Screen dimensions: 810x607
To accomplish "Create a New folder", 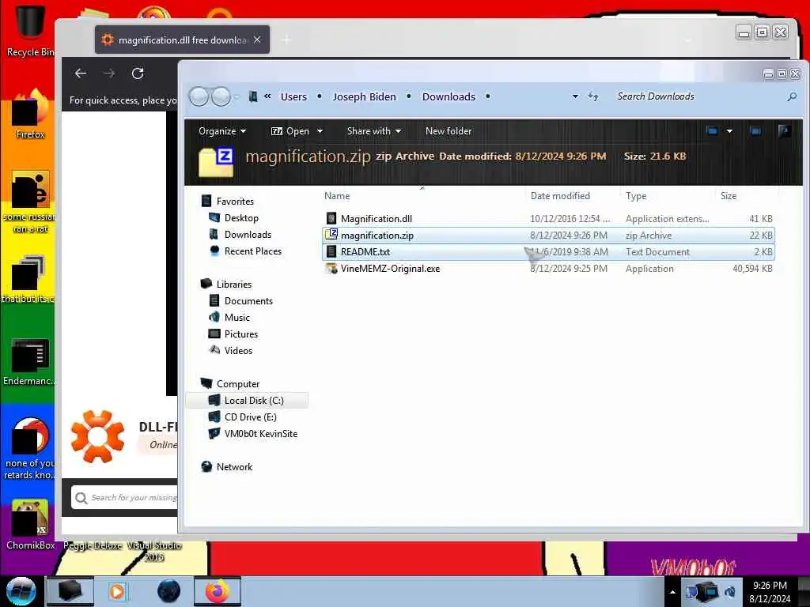I will coord(449,131).
